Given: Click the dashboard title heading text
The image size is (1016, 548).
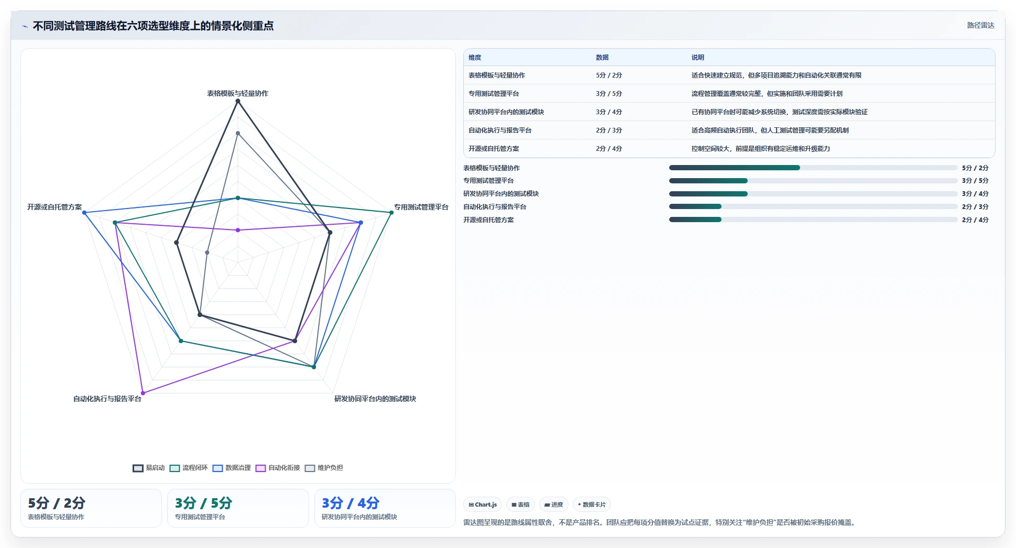Looking at the screenshot, I should pyautogui.click(x=153, y=26).
